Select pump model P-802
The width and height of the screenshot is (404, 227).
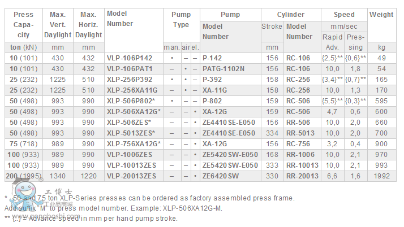coord(212,101)
